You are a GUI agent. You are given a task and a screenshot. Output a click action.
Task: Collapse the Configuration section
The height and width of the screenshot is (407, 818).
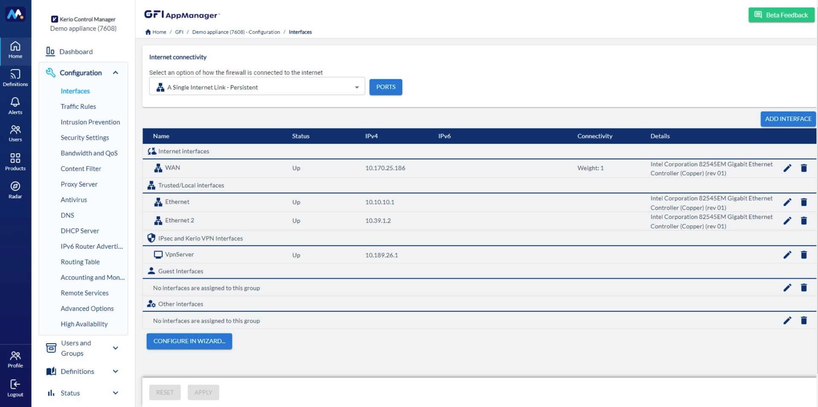(x=115, y=73)
